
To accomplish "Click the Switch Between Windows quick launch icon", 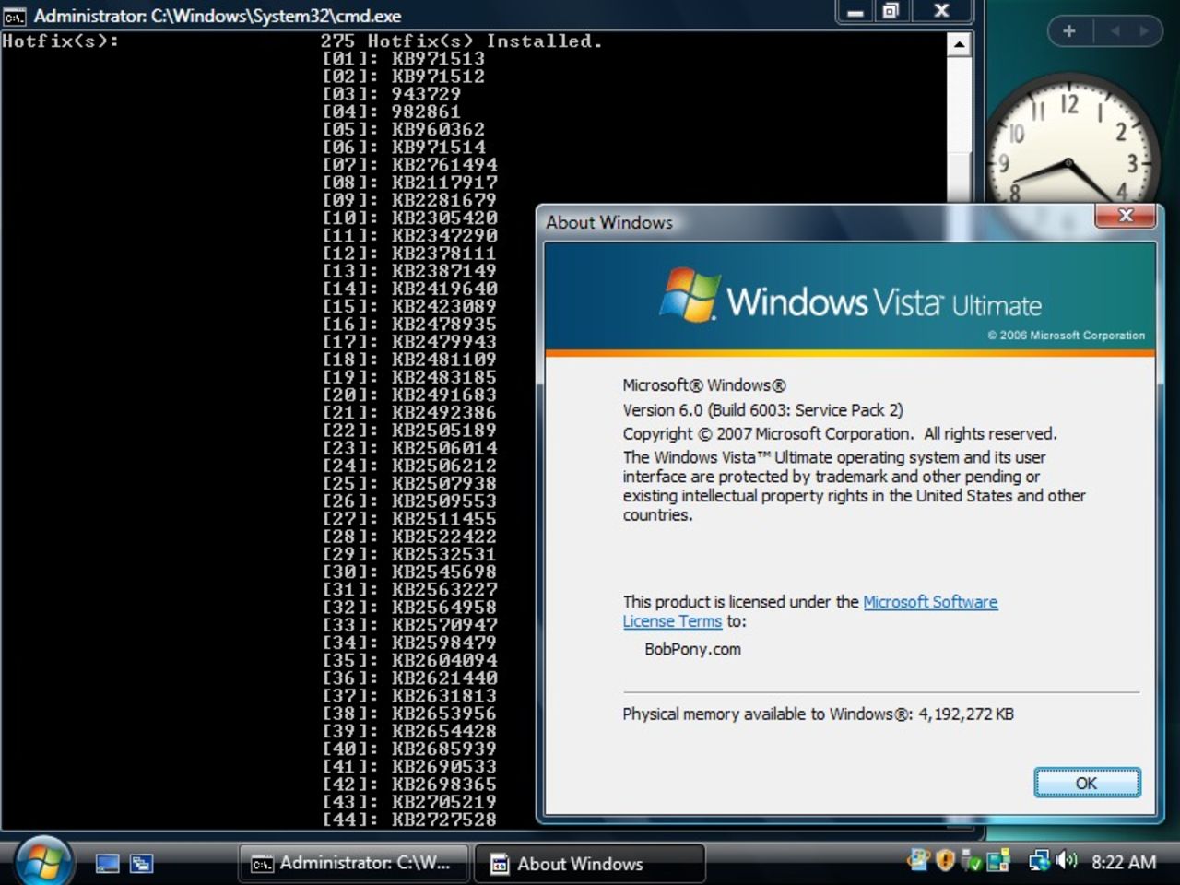I will (x=141, y=863).
